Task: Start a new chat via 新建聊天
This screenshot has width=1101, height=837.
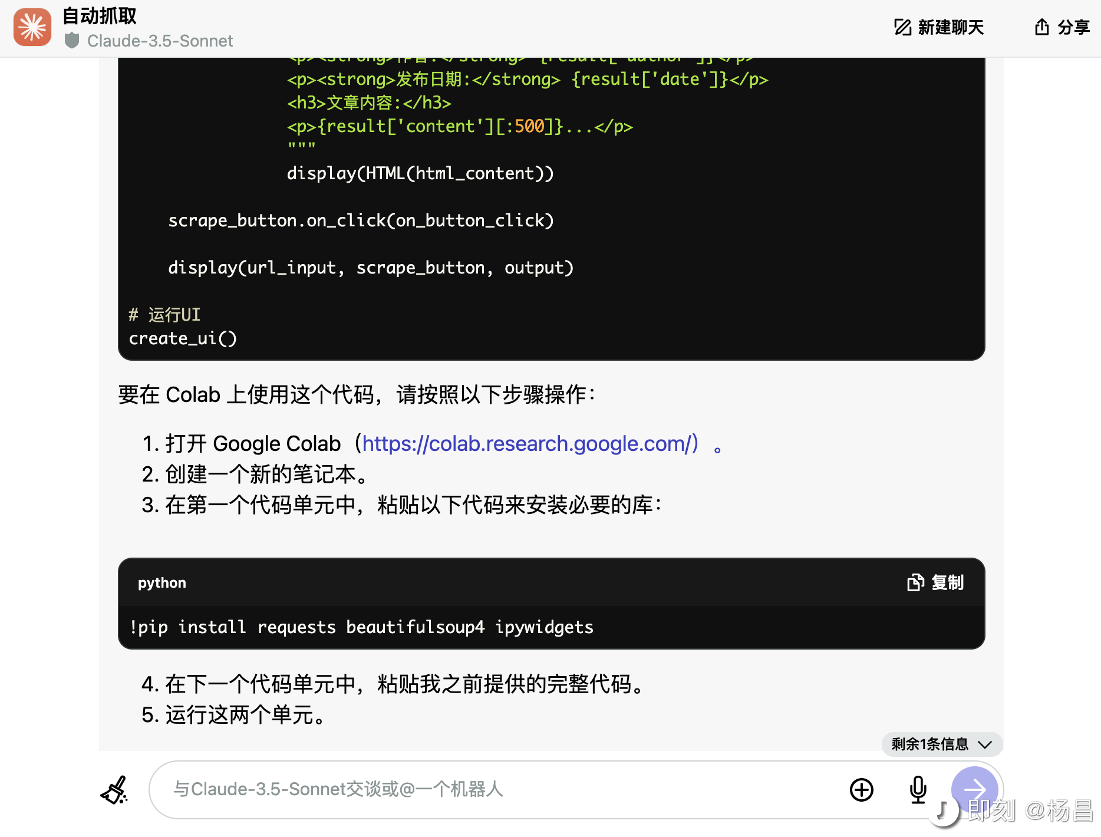Action: click(950, 27)
